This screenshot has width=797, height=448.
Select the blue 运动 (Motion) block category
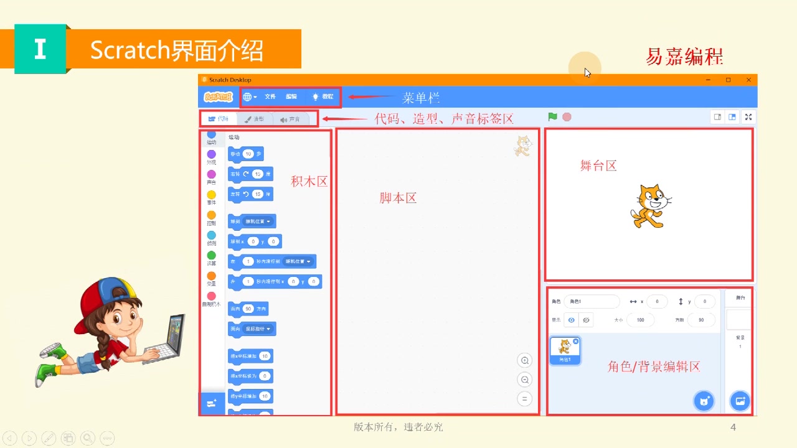[x=212, y=138]
